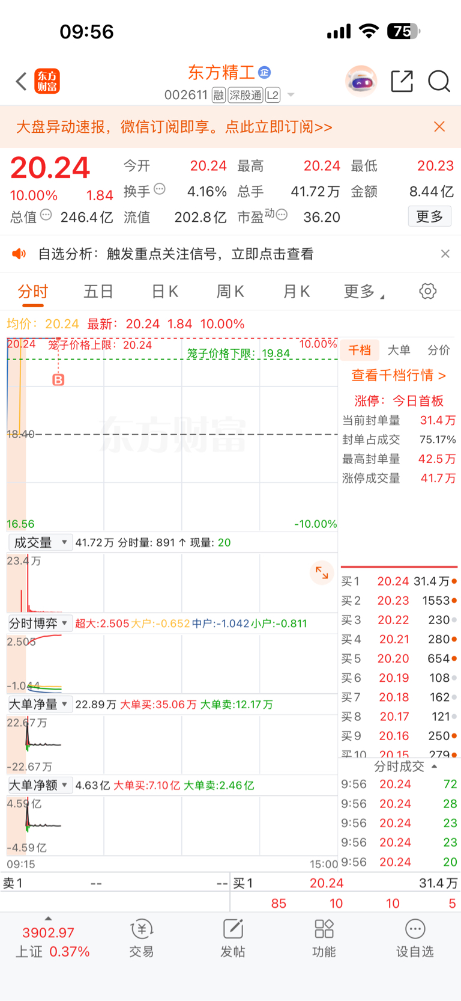This screenshot has height=1001, width=461.
Task: Tap the info icon next to 总值
Action: (46, 215)
